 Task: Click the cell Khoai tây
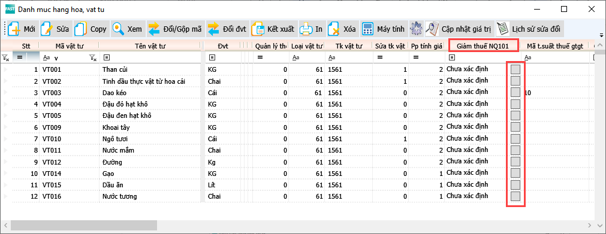[x=150, y=127]
